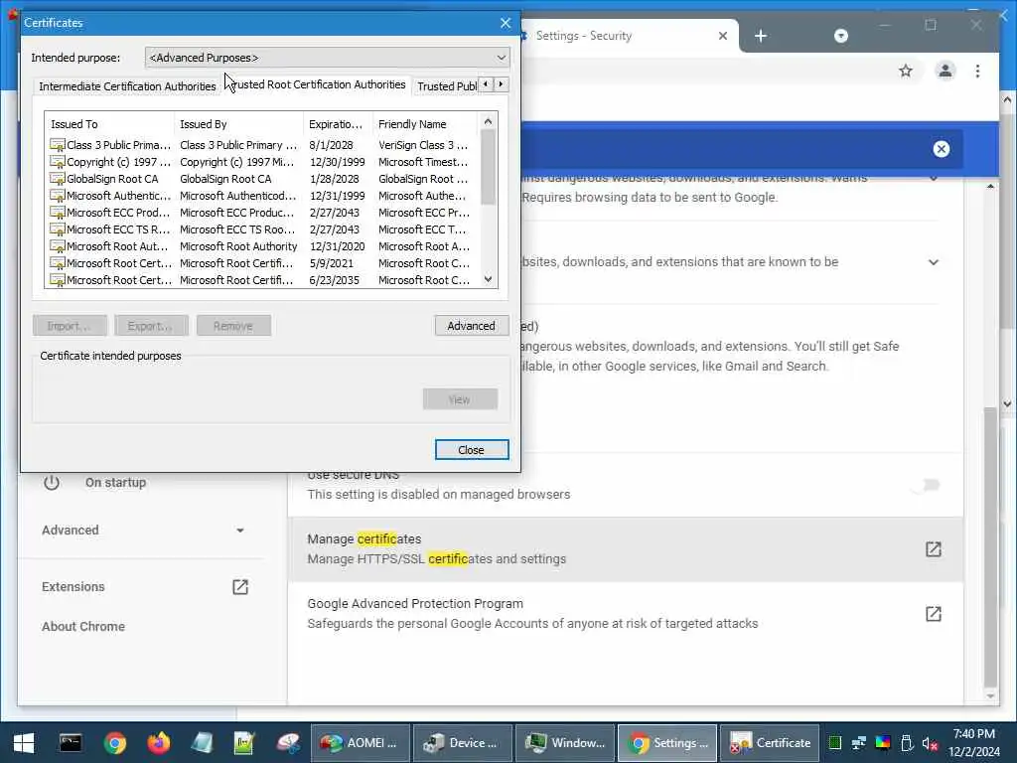Image resolution: width=1017 pixels, height=763 pixels.
Task: Select Microsoft ECC Product Root certificate icon
Action: [x=57, y=213]
